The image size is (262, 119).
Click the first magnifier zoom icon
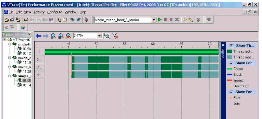53,36
